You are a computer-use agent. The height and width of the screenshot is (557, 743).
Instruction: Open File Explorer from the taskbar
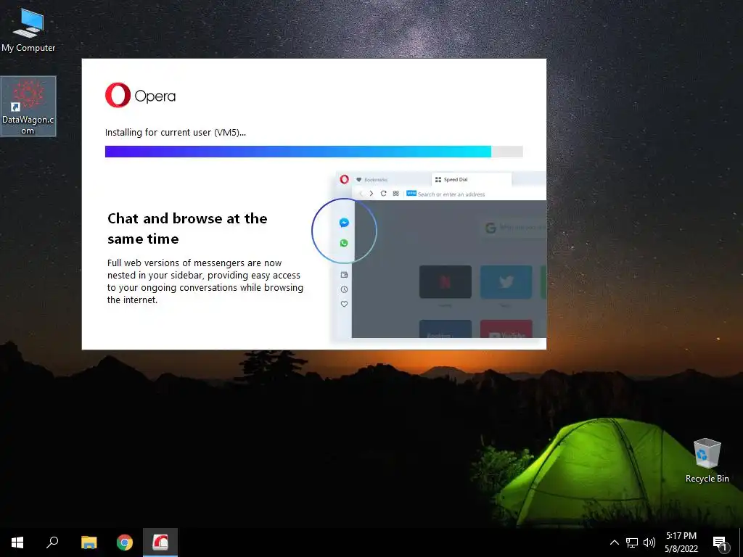tap(89, 542)
